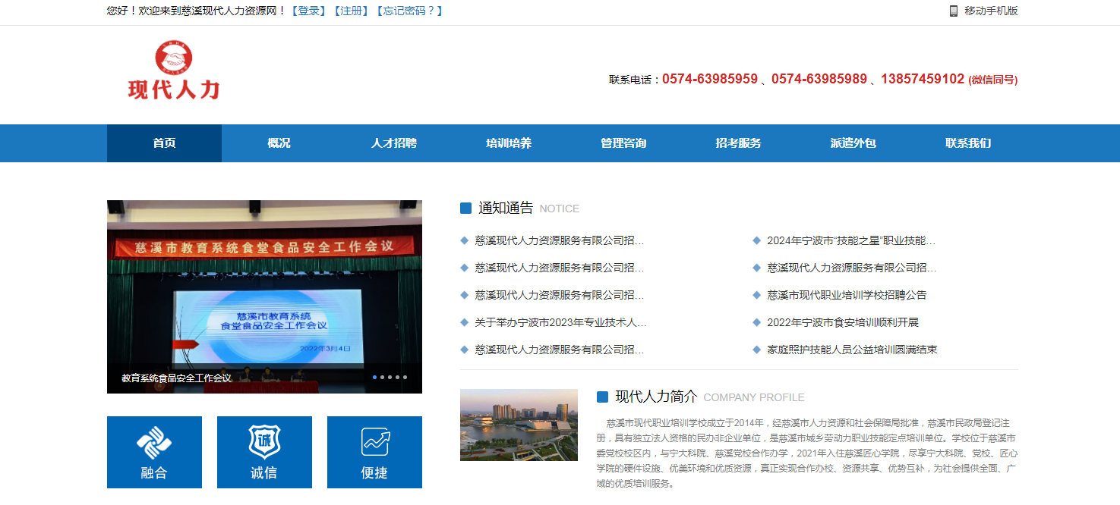
Task: Open the 联系我们 navigation item
Action: (968, 143)
